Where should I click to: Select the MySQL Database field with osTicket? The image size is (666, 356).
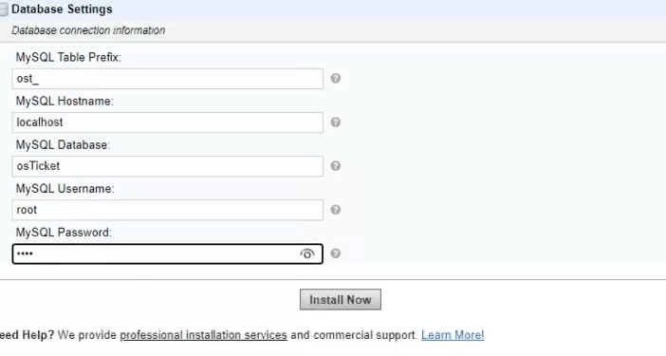(167, 166)
